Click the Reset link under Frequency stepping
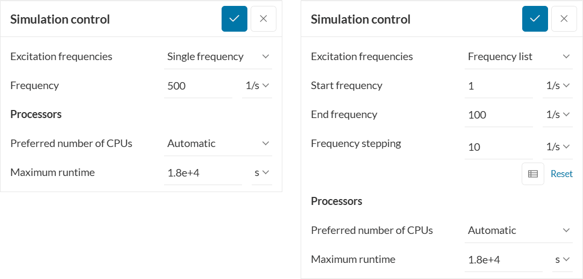The image size is (583, 279). click(x=561, y=174)
